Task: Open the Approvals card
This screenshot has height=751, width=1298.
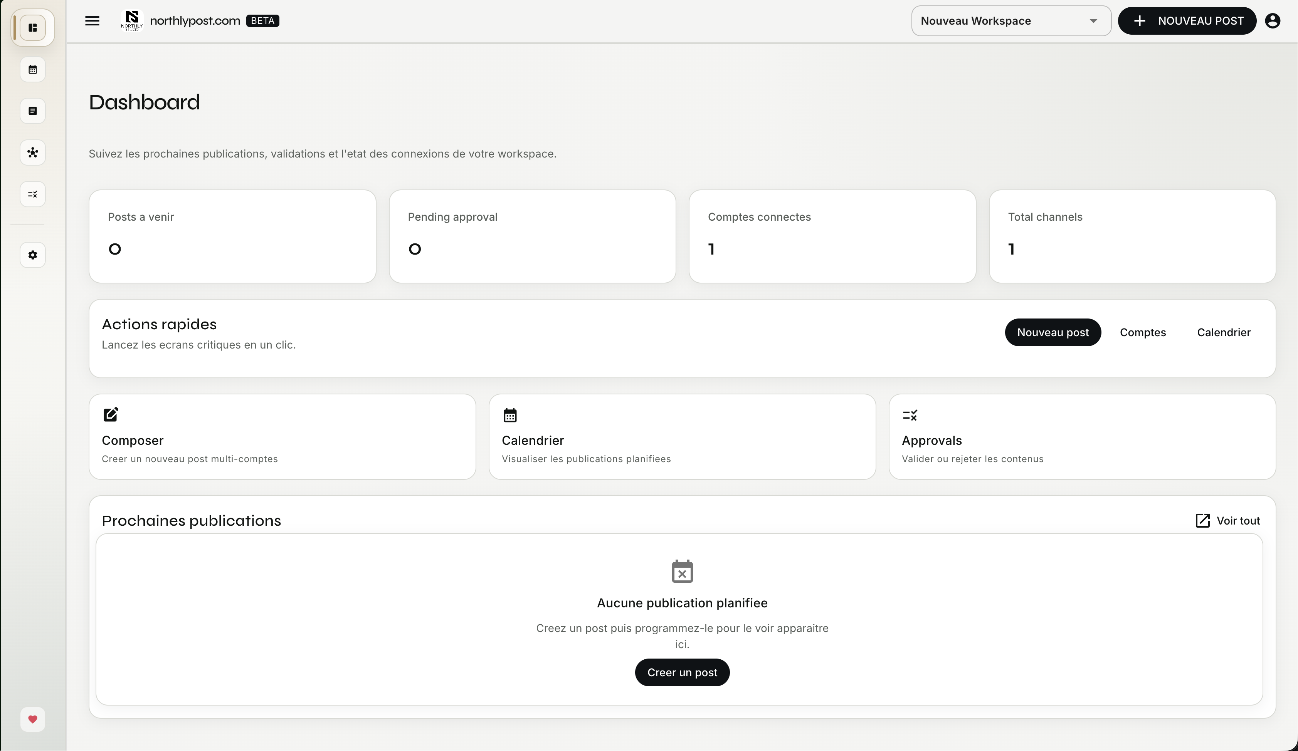Action: [x=1082, y=437]
